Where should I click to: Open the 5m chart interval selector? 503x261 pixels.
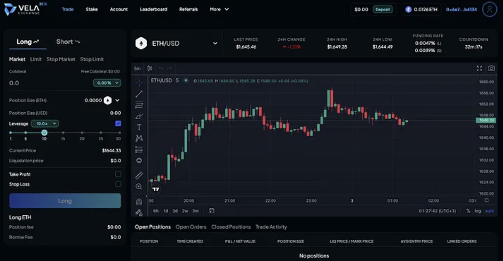coord(137,68)
